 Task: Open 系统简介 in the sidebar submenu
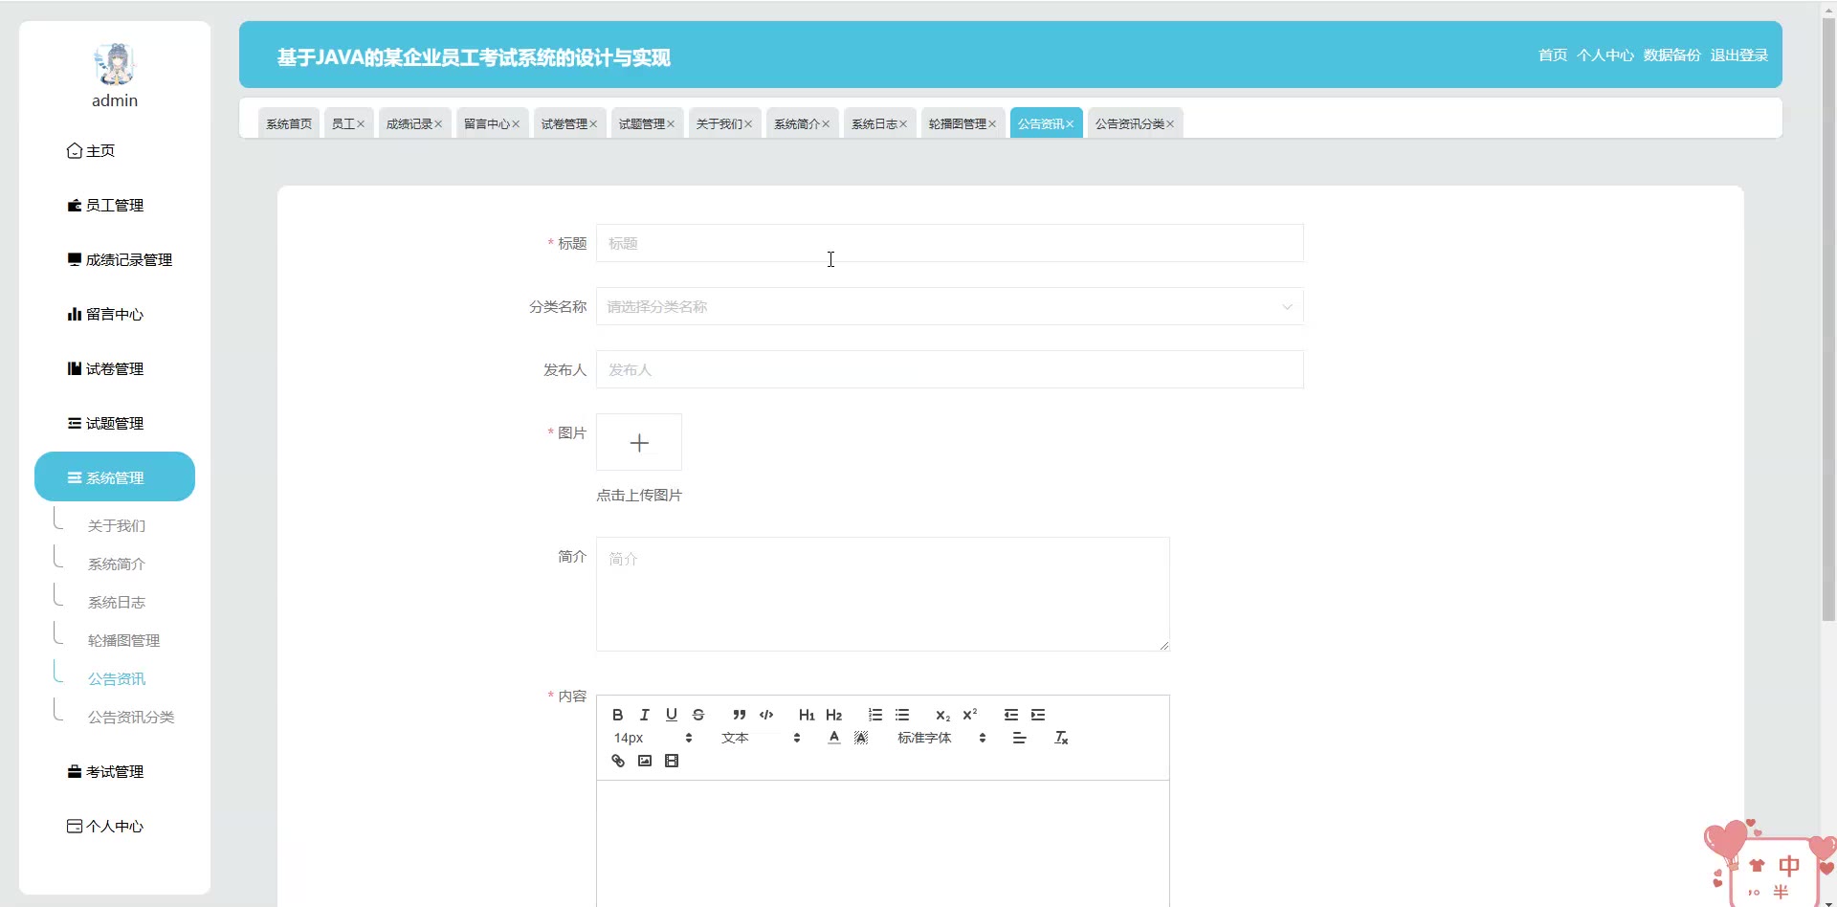(117, 564)
